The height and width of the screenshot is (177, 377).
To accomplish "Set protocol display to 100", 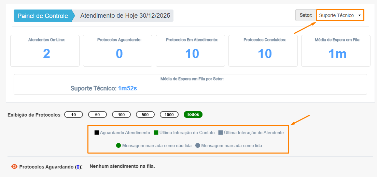I will point(121,114).
